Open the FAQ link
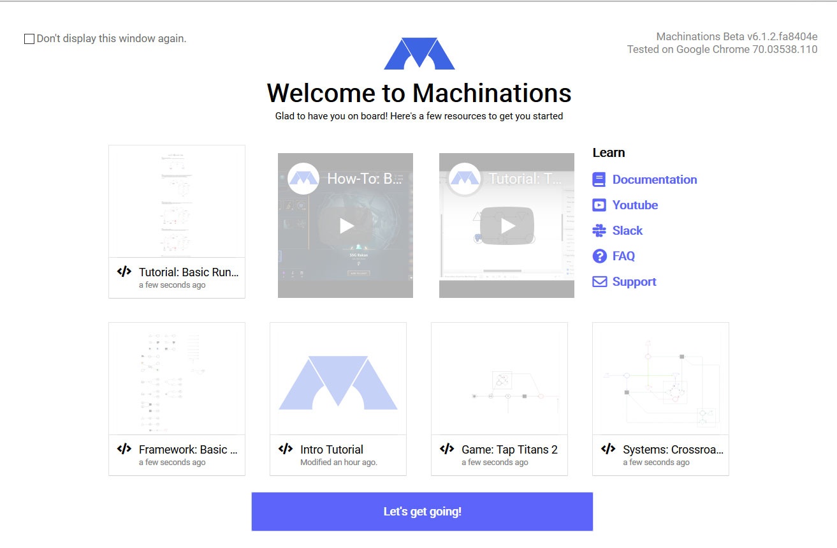Image resolution: width=837 pixels, height=548 pixels. (623, 256)
